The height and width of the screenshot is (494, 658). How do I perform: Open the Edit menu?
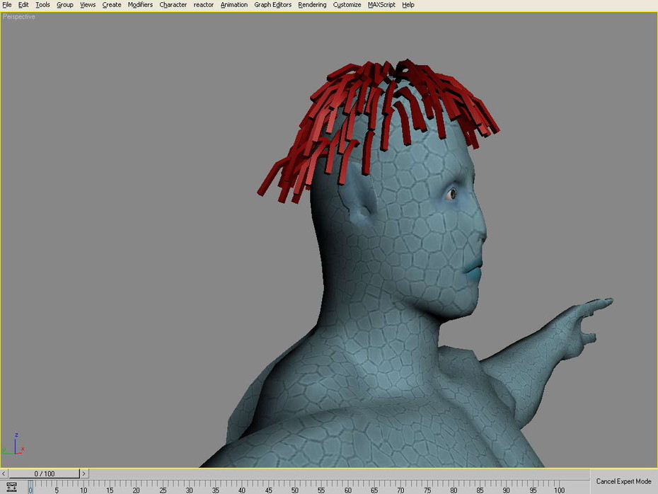pyautogui.click(x=23, y=5)
